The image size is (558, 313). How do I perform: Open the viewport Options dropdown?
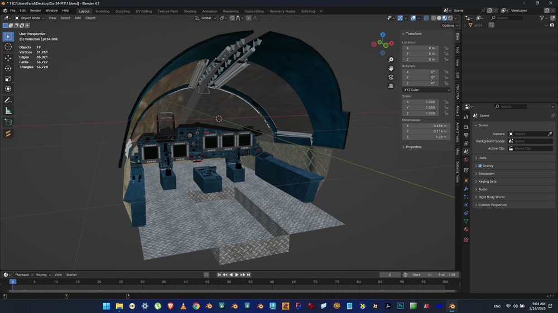click(x=450, y=26)
